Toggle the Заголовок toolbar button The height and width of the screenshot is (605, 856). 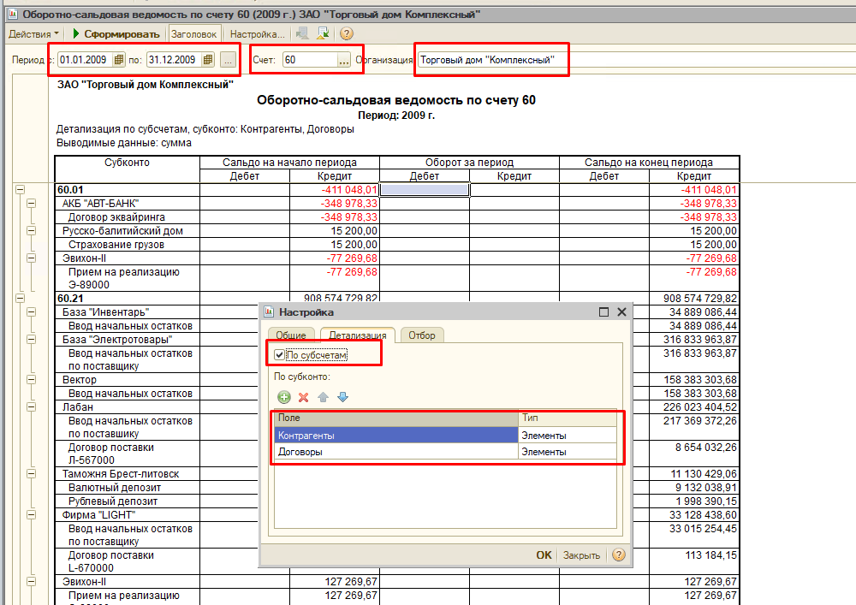194,34
